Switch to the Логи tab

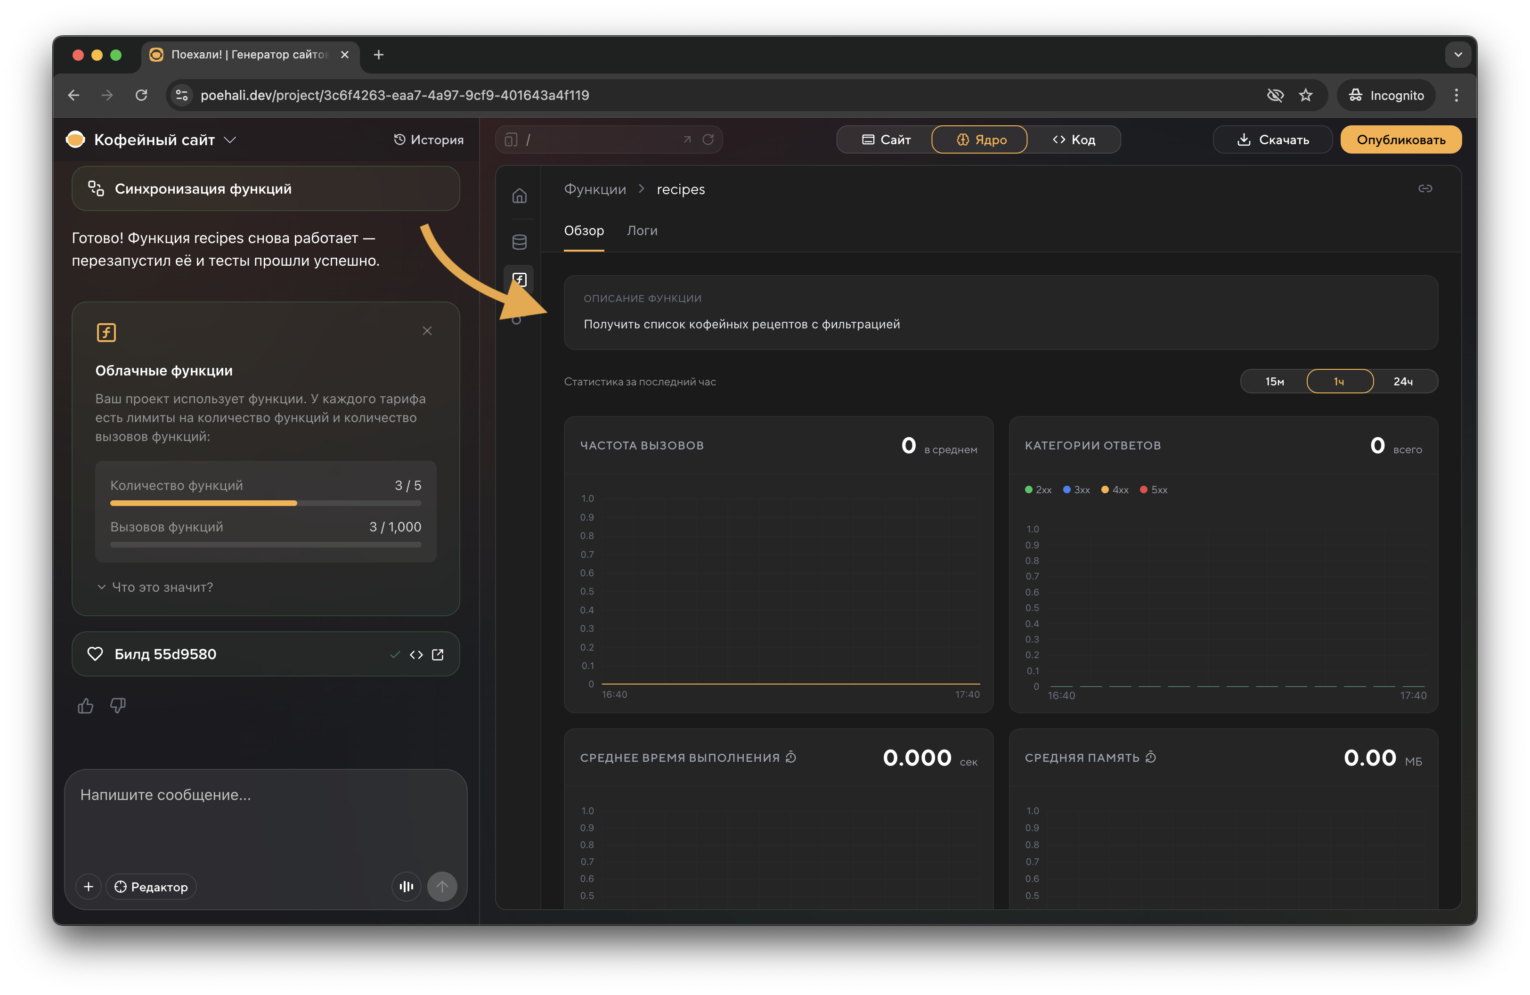coord(642,230)
